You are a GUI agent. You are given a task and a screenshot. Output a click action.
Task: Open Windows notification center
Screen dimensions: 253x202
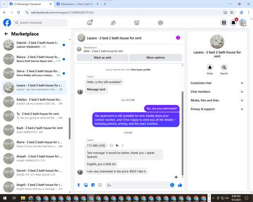tap(246, 198)
